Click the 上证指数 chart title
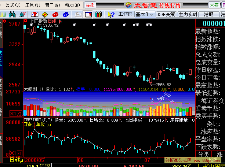The width and height of the screenshot is (225, 167). 38,21
